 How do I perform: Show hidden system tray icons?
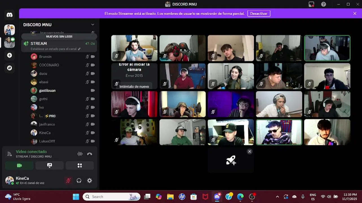point(277,197)
